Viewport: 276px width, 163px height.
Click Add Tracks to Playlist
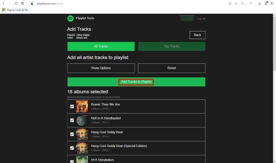click(136, 82)
